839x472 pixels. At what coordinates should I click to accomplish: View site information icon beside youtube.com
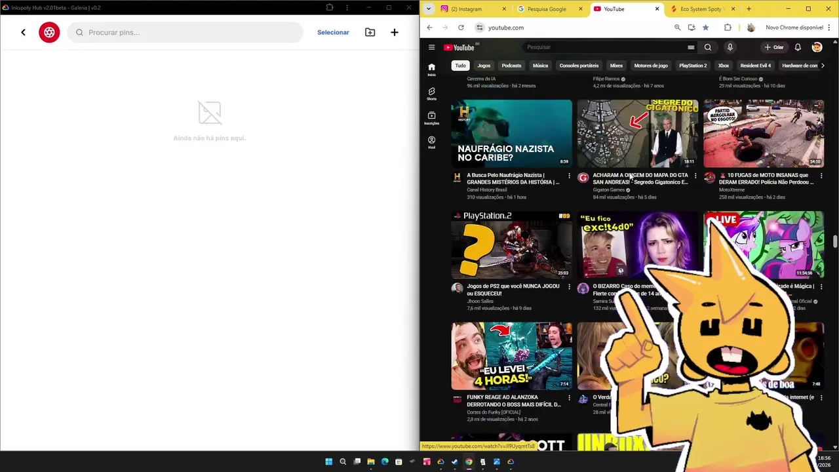[480, 28]
